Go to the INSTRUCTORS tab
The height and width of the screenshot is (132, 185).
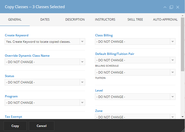coord(105,20)
